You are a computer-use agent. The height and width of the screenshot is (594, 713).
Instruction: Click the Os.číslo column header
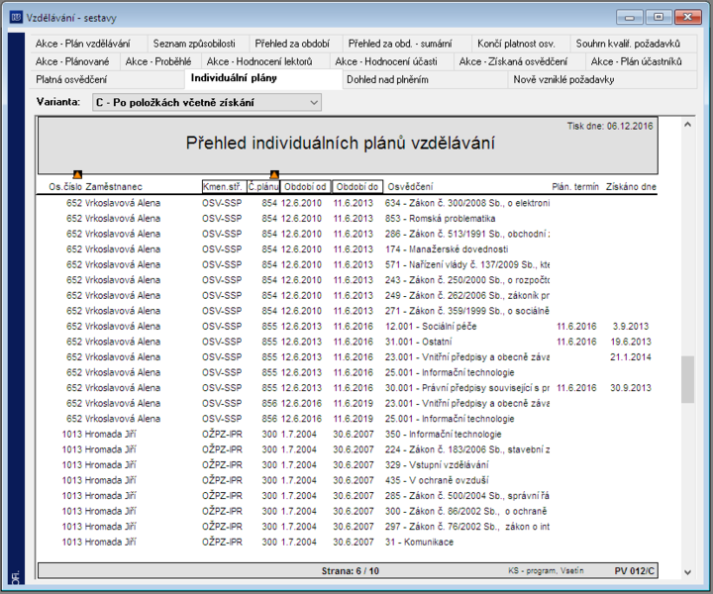pyautogui.click(x=65, y=187)
